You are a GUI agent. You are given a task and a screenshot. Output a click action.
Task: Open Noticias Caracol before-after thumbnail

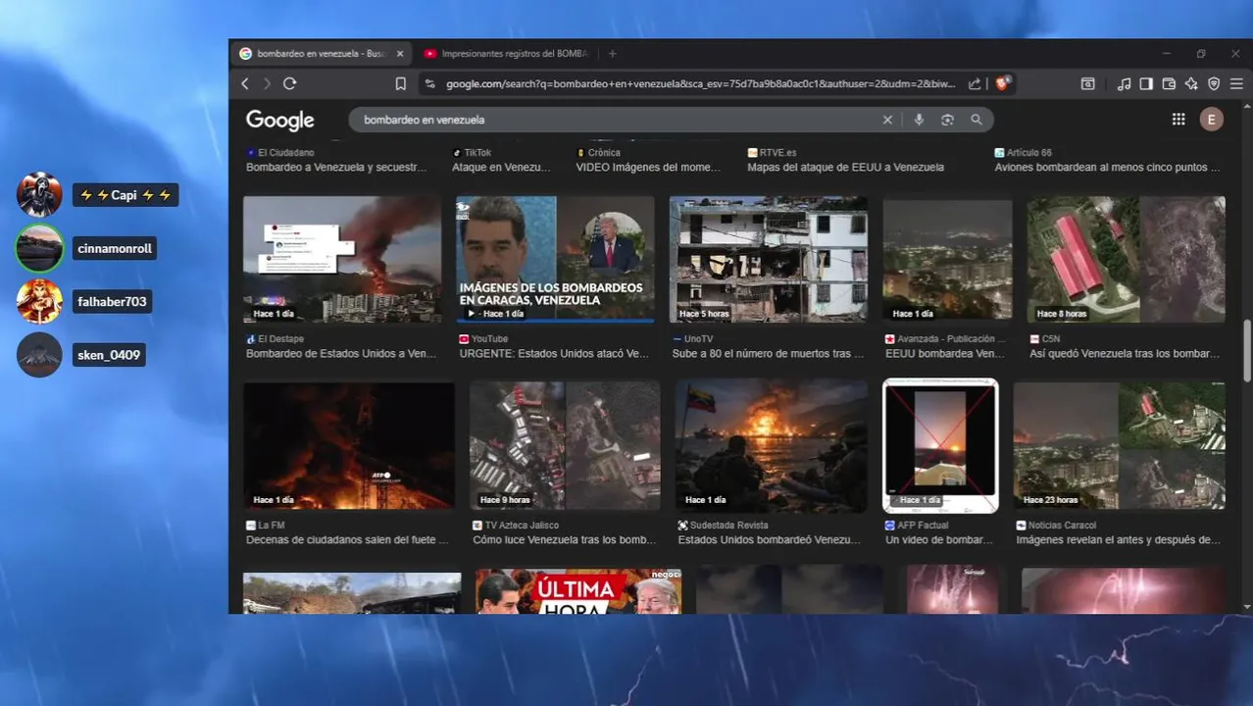1120,446
